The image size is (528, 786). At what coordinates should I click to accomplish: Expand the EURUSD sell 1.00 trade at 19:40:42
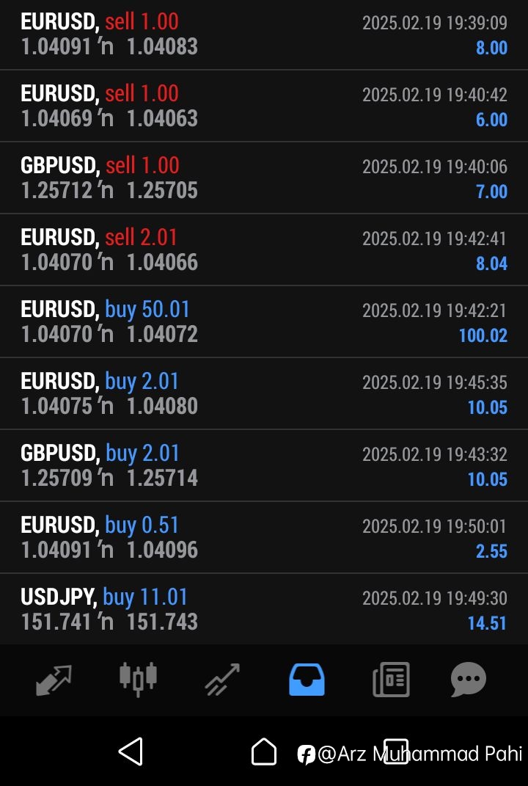coord(264,106)
